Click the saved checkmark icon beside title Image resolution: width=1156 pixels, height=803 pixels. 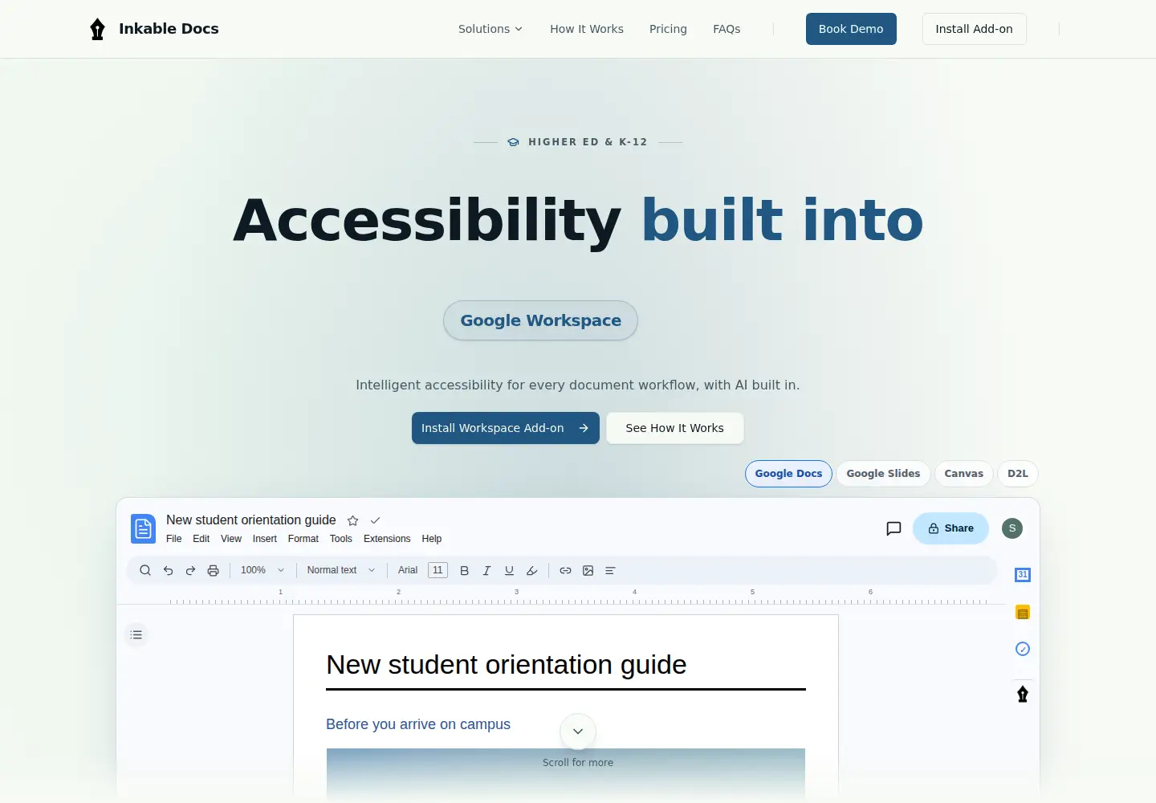coord(375,520)
